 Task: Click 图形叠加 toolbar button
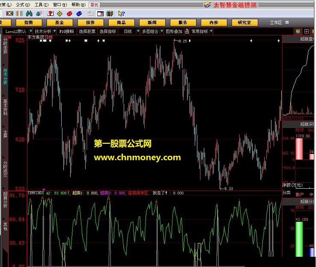click(x=174, y=31)
